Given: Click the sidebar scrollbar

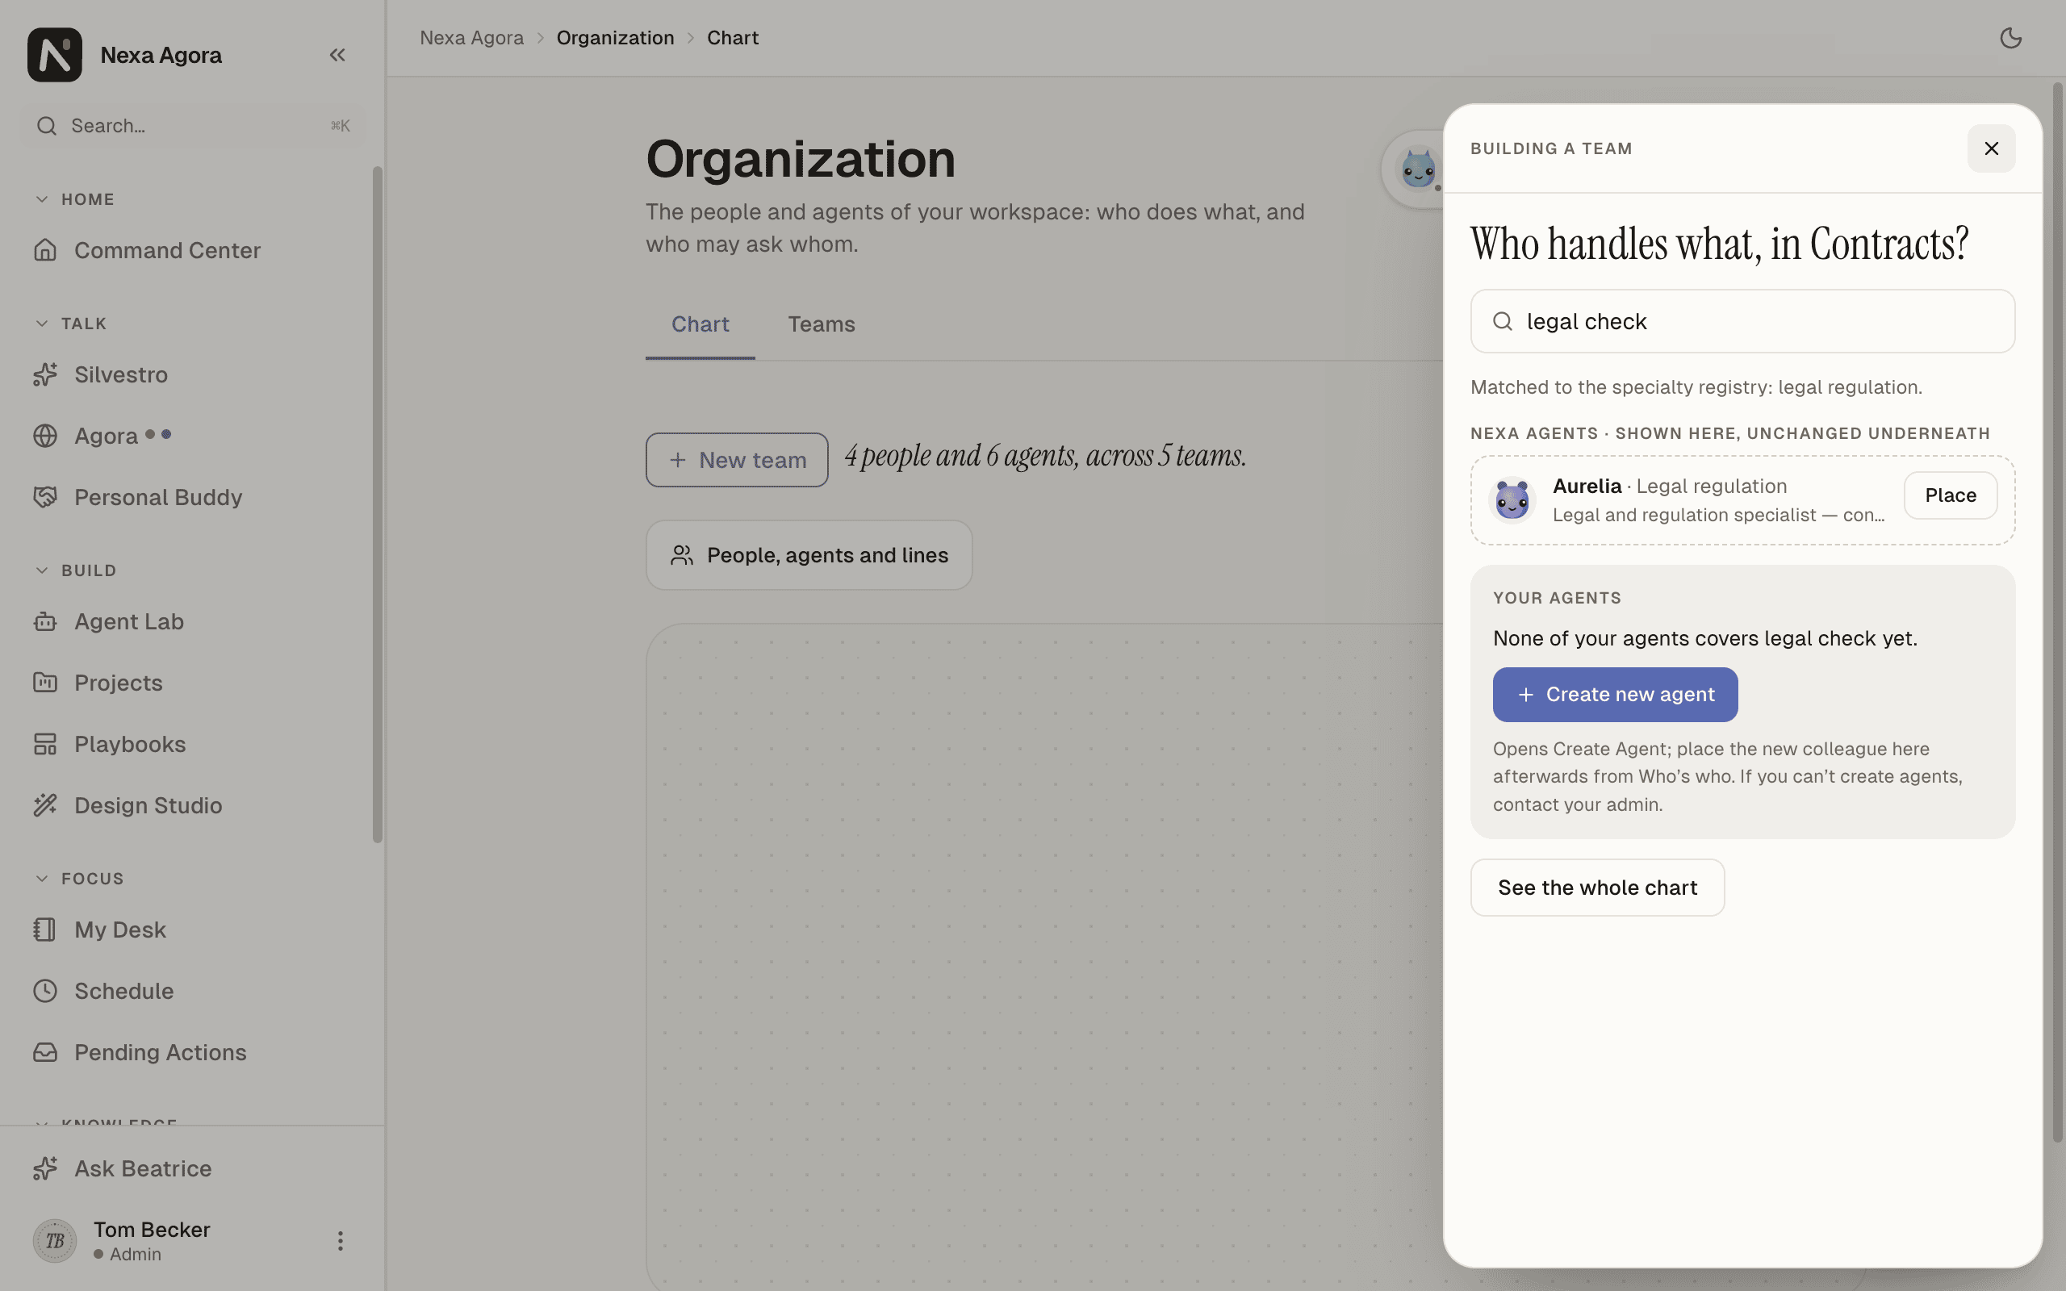Looking at the screenshot, I should (378, 503).
